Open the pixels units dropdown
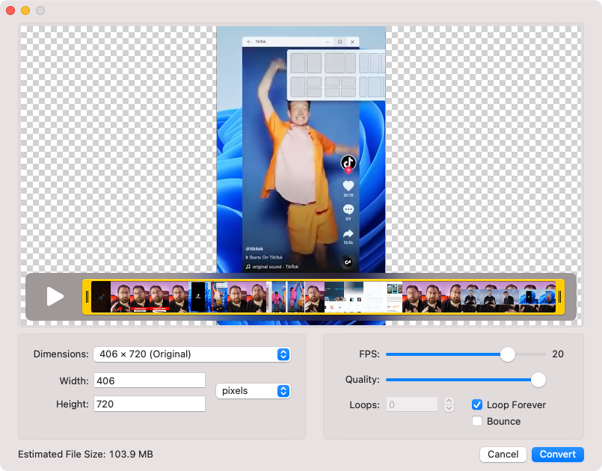This screenshot has height=471, width=602. 253,390
